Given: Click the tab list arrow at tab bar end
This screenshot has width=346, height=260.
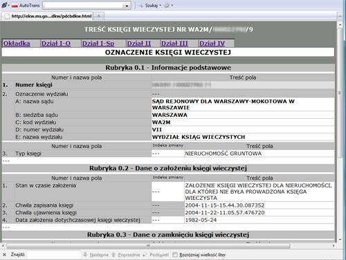Looking at the screenshot, I should [x=340, y=17].
